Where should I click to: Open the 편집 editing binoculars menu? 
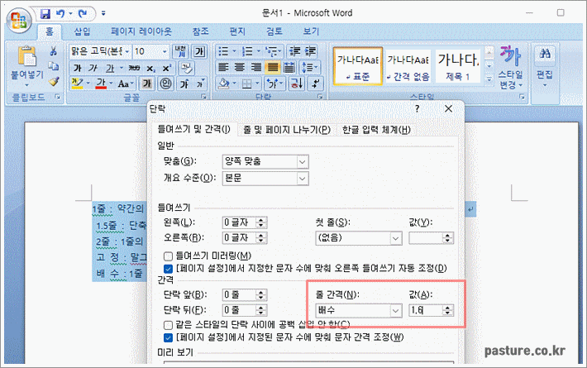[545, 67]
